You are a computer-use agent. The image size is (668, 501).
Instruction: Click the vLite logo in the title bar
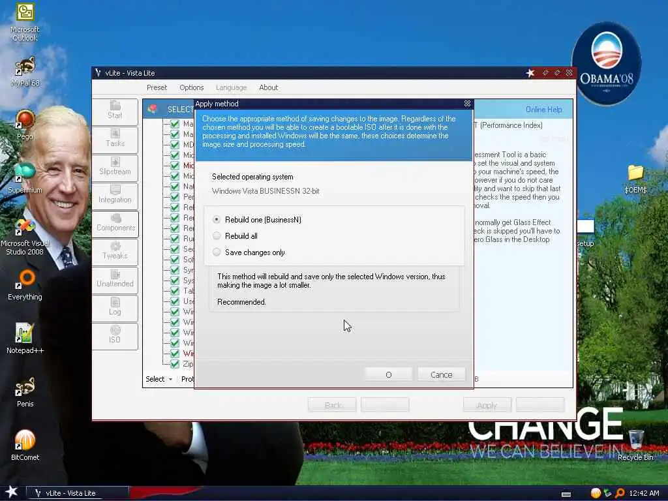[98, 73]
